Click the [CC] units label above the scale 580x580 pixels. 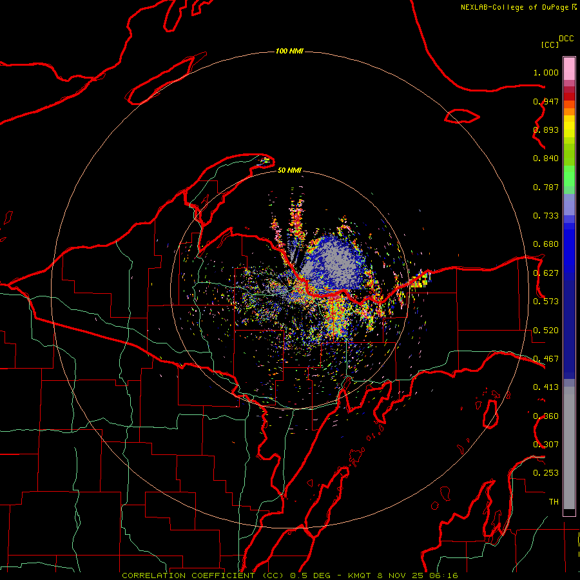(x=550, y=44)
